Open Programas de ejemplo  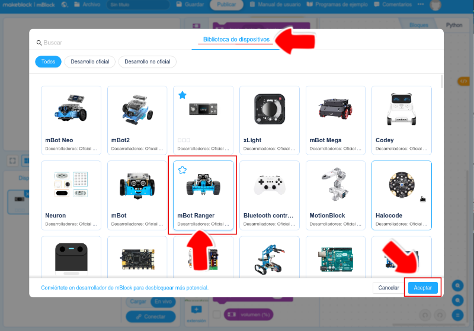(337, 5)
